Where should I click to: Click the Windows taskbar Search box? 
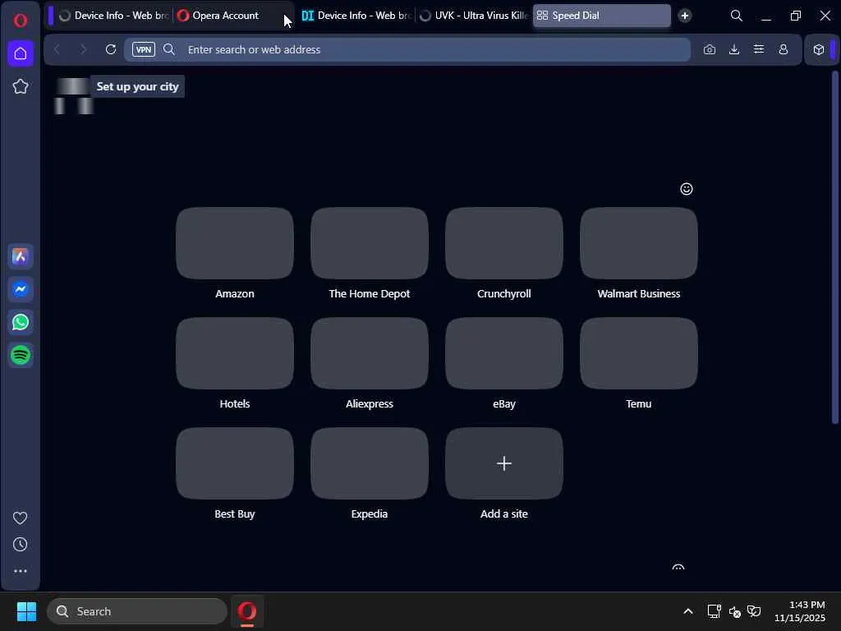(x=137, y=611)
